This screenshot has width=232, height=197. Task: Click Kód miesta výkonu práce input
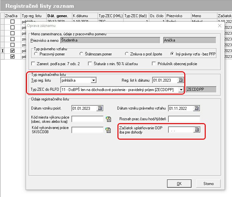[87, 119]
